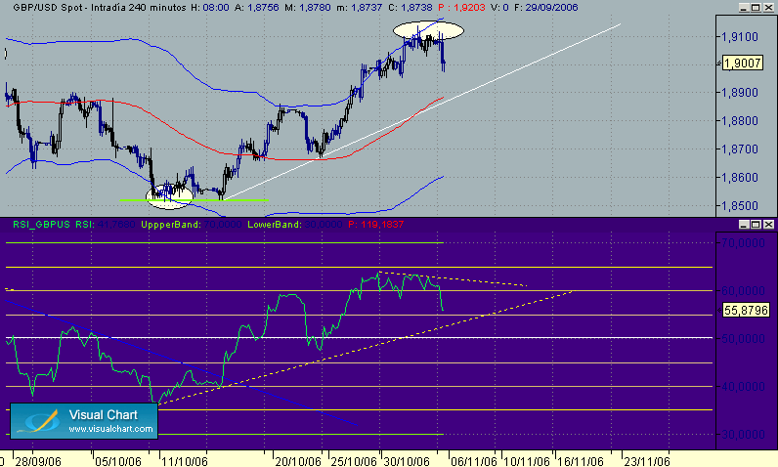Maximize the GBP/USD price chart pane
Image resolution: width=778 pixels, height=467 pixels.
click(x=756, y=8)
